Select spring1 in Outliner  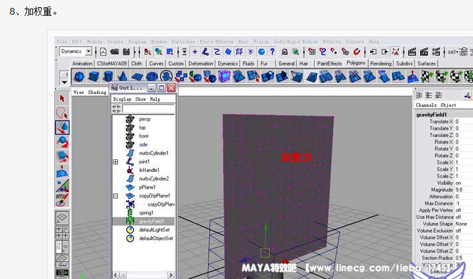pyautogui.click(x=146, y=213)
